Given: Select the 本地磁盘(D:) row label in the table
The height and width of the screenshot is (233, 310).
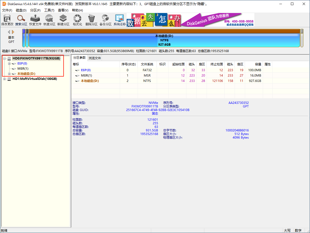Looking at the screenshot, I should [x=90, y=81].
